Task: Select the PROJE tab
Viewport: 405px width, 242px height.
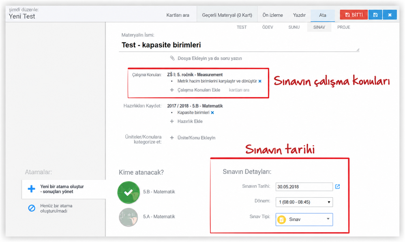Action: coord(343,27)
